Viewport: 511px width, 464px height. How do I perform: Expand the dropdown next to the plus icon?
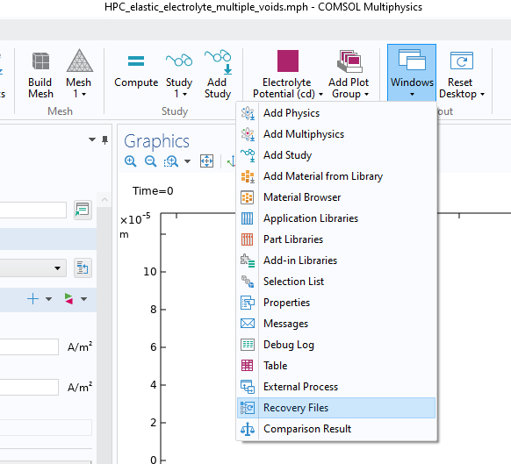click(x=48, y=299)
